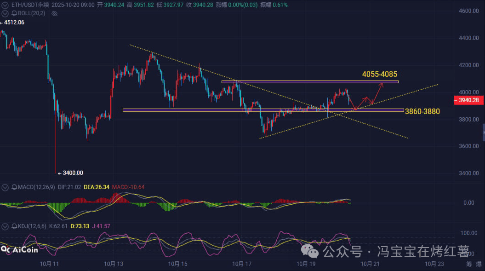Screen dimensions: 485x271
Task: Toggle the 爆 liquidation button
Action: (x=479, y=264)
